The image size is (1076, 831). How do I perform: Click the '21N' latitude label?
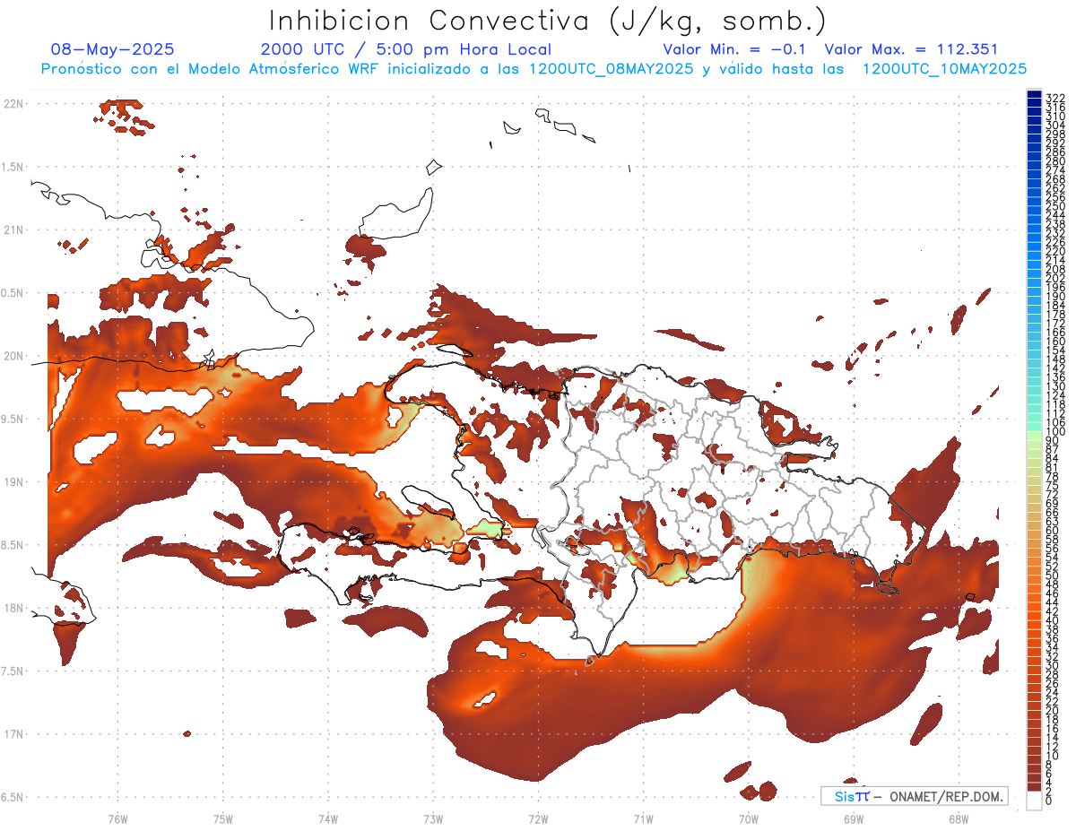pyautogui.click(x=13, y=229)
